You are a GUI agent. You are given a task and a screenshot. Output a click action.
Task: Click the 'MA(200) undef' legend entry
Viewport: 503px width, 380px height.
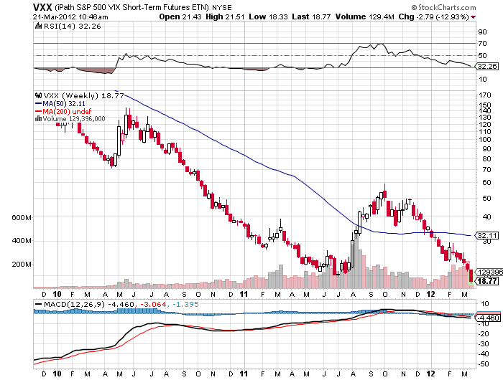(63, 111)
